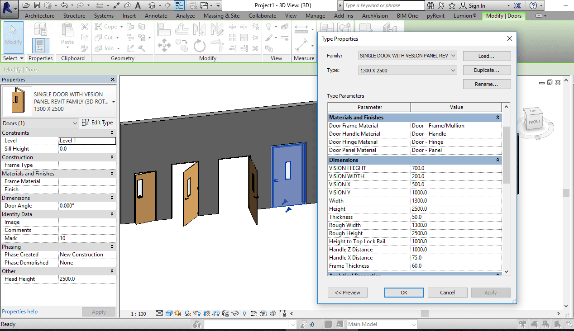Toggle Temporary Hide/Isolate sunglasses icon
Screen dimensions: 574x331
235,313
